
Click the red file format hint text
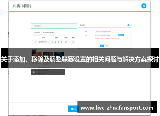pyautogui.click(x=107, y=38)
